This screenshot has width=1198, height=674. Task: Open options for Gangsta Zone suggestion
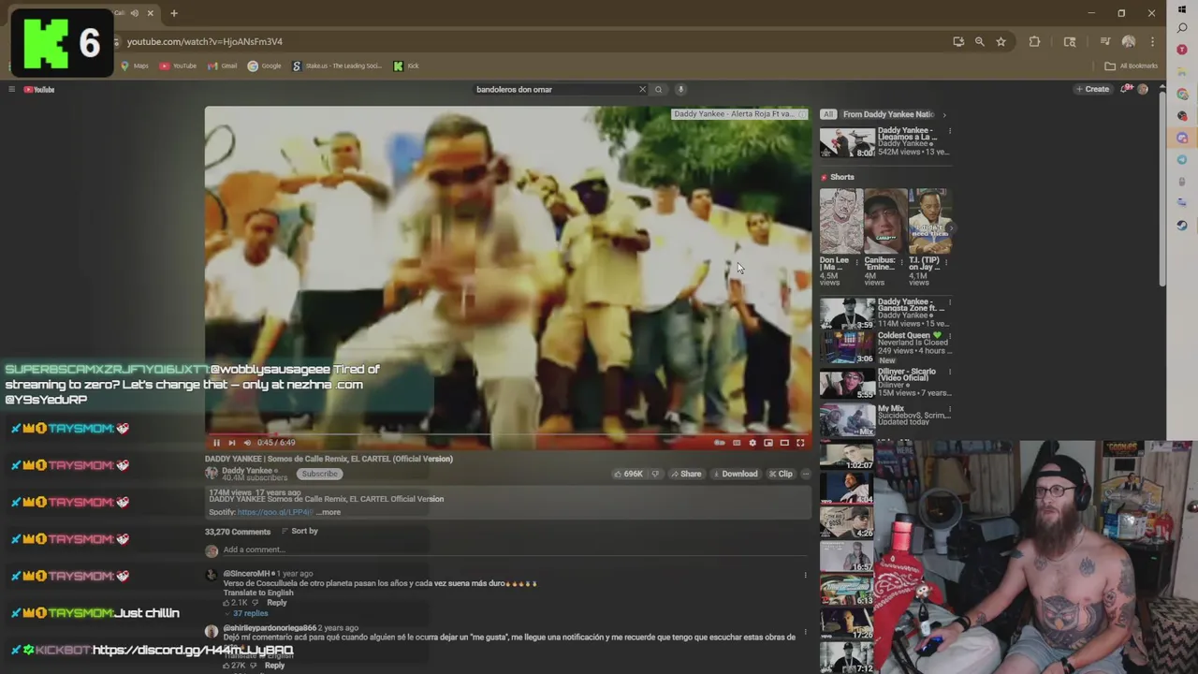click(x=949, y=303)
